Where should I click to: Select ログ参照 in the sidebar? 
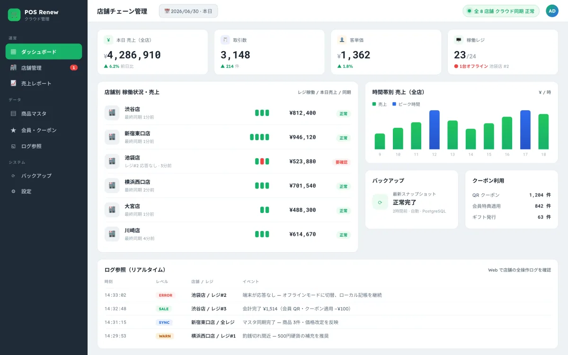pos(44,146)
